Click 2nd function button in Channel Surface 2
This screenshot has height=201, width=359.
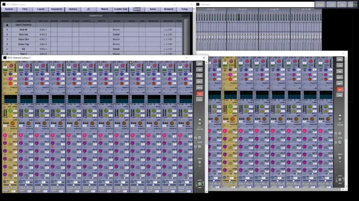200,124
